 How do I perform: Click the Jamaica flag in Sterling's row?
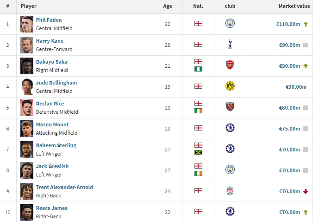tap(198, 153)
